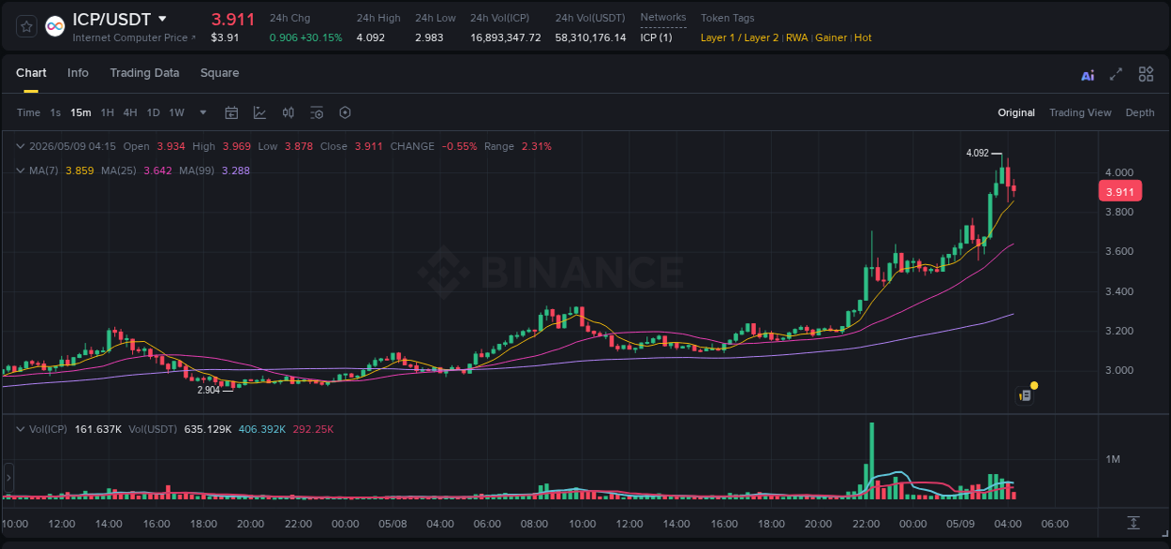Select the 1W time interval
The width and height of the screenshot is (1171, 549).
(x=176, y=112)
